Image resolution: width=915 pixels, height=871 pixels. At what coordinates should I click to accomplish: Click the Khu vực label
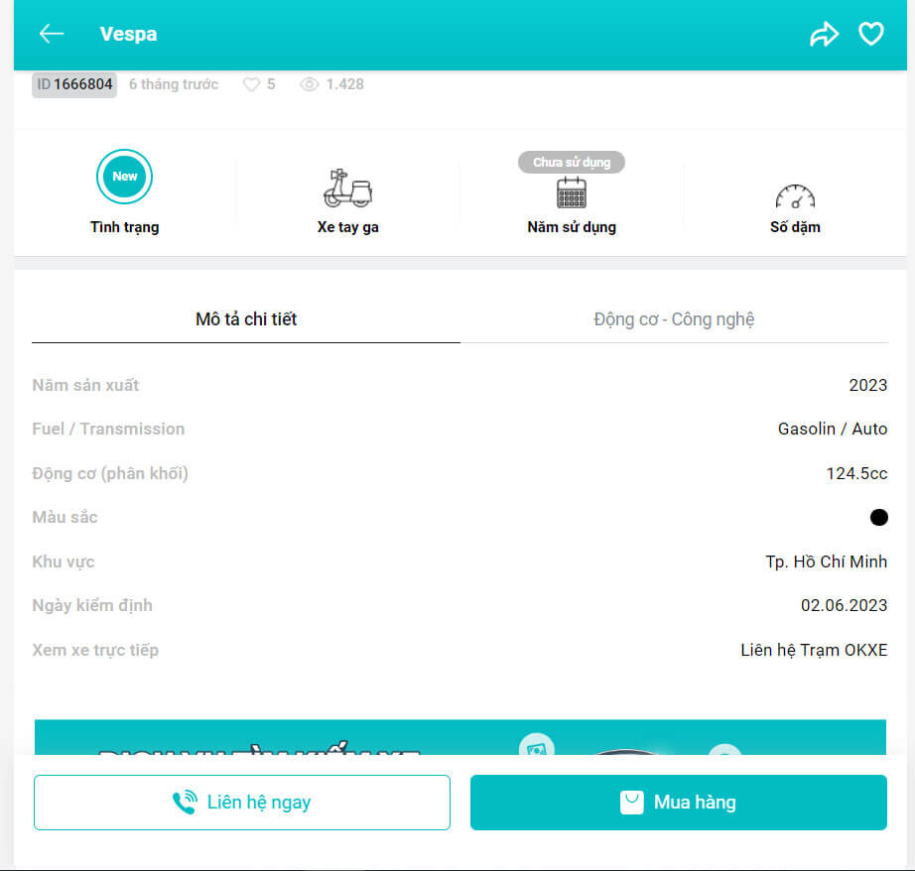click(x=64, y=561)
